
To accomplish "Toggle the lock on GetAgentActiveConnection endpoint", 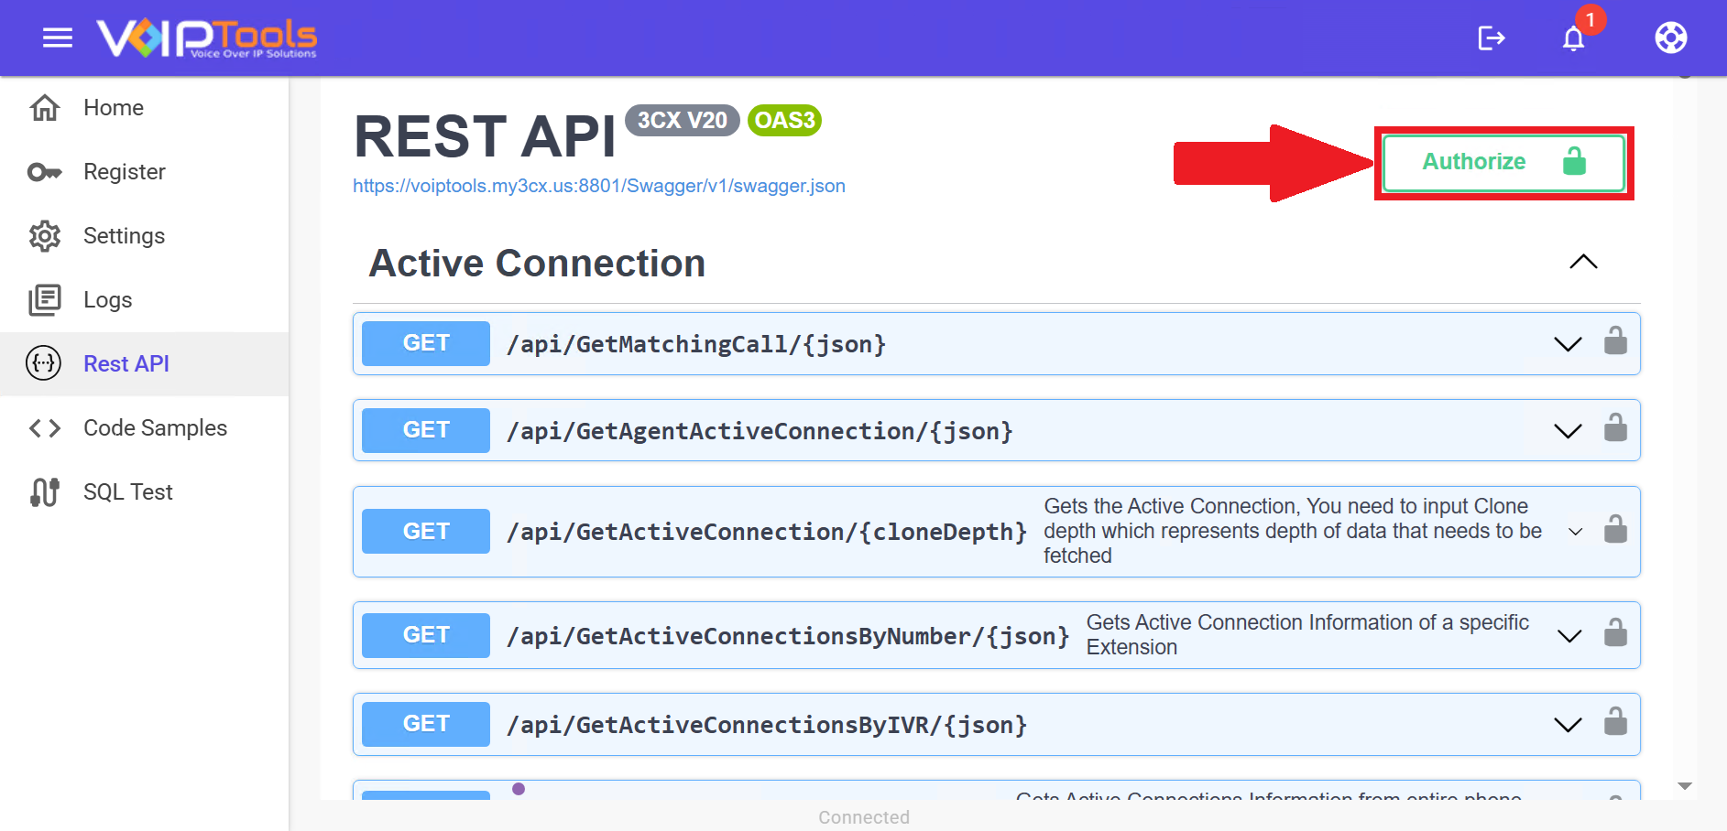I will pyautogui.click(x=1615, y=428).
